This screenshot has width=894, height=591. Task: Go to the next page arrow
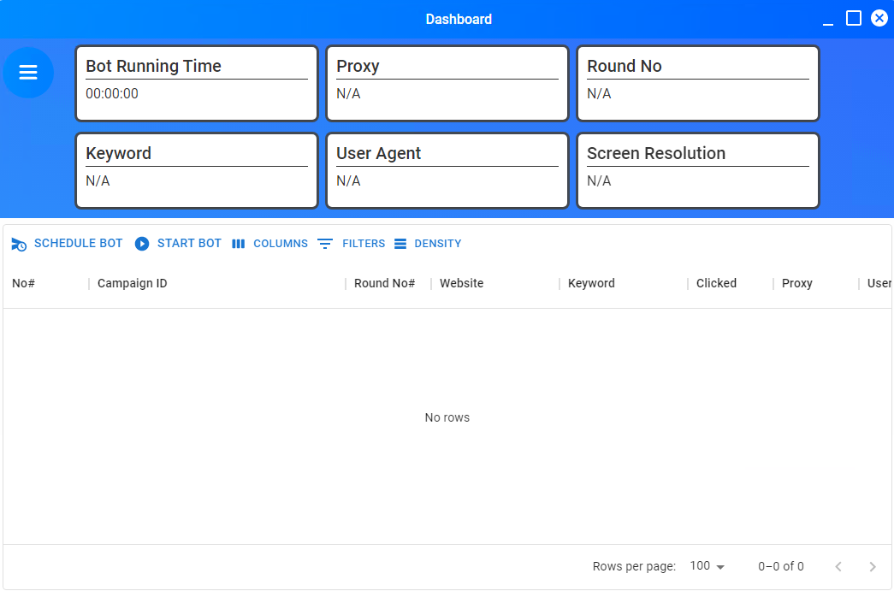click(x=873, y=566)
